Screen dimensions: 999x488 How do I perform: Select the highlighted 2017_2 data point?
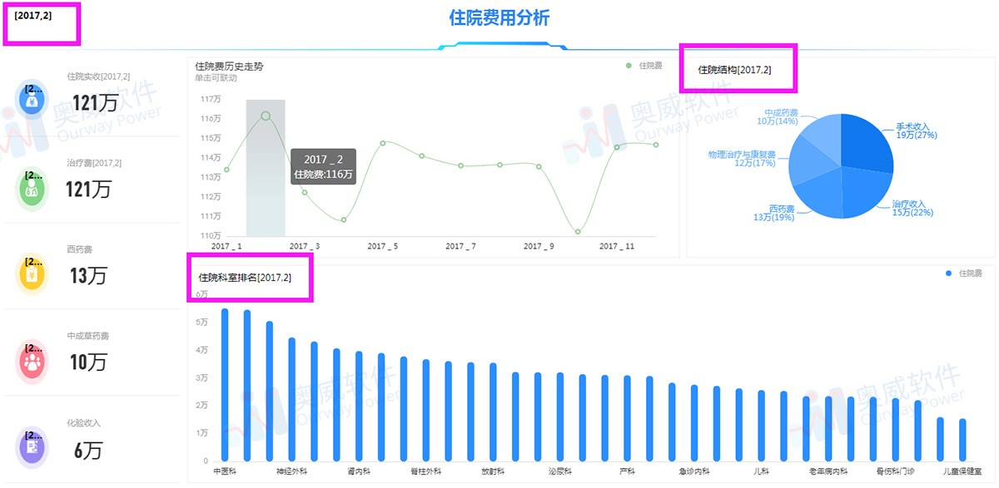[x=266, y=114]
